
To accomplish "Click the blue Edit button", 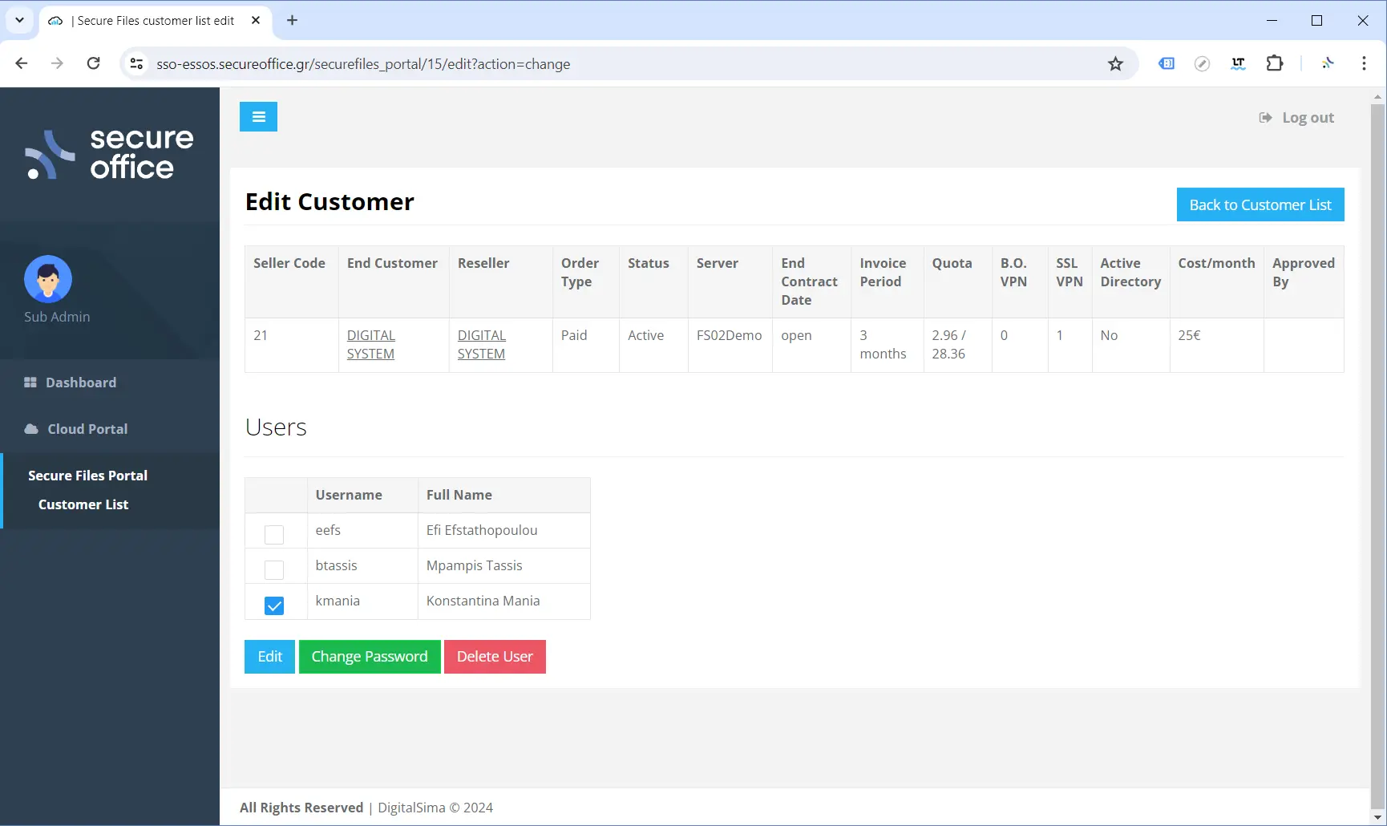I will (x=269, y=657).
